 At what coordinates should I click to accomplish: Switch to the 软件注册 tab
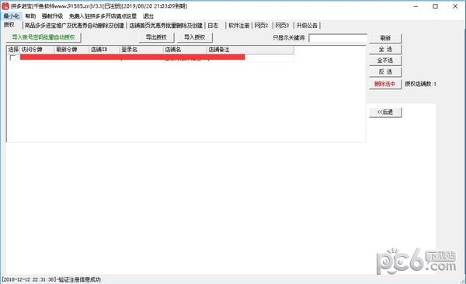pos(238,26)
